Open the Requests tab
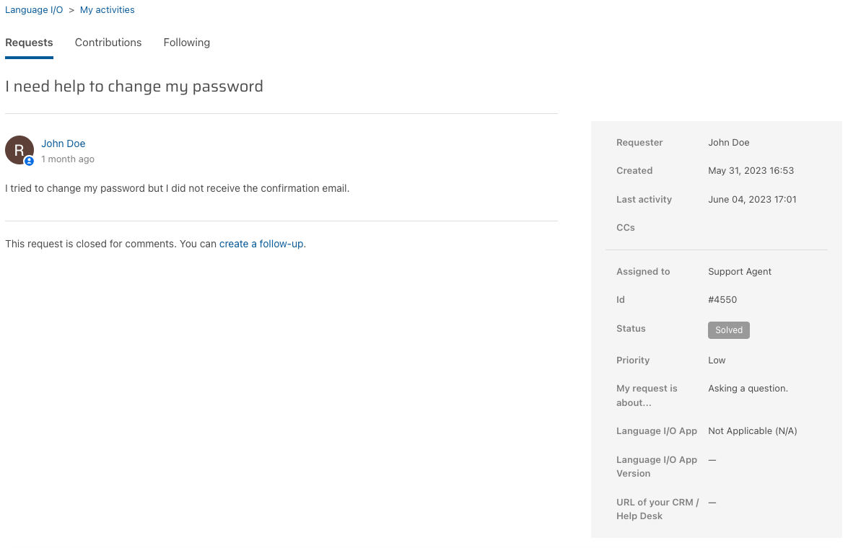This screenshot has height=548, width=848. [x=29, y=43]
